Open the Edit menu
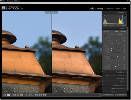 (x=4, y=3)
